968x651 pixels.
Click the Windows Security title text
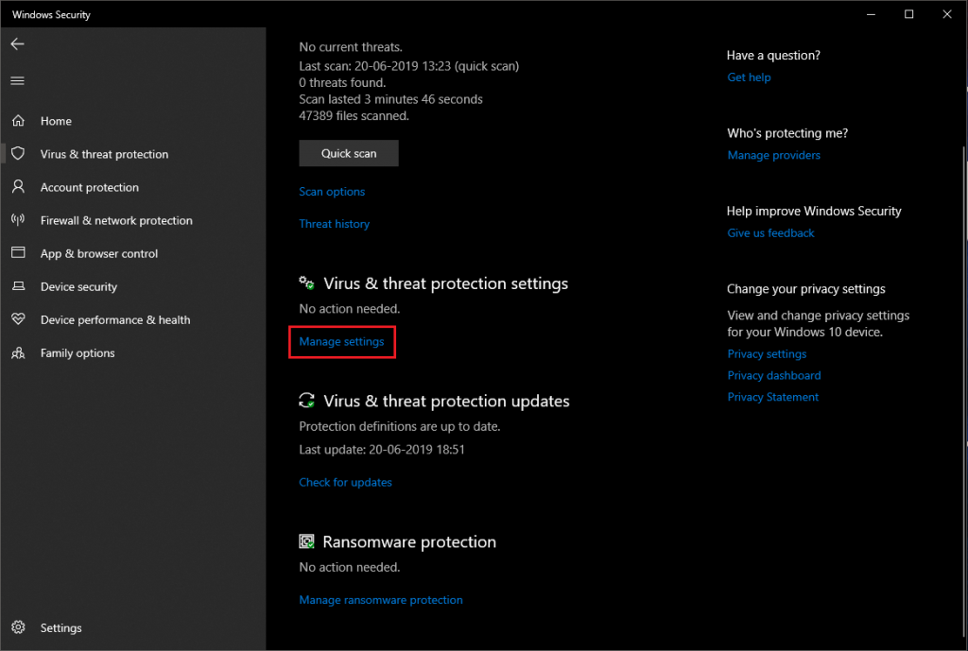(51, 14)
